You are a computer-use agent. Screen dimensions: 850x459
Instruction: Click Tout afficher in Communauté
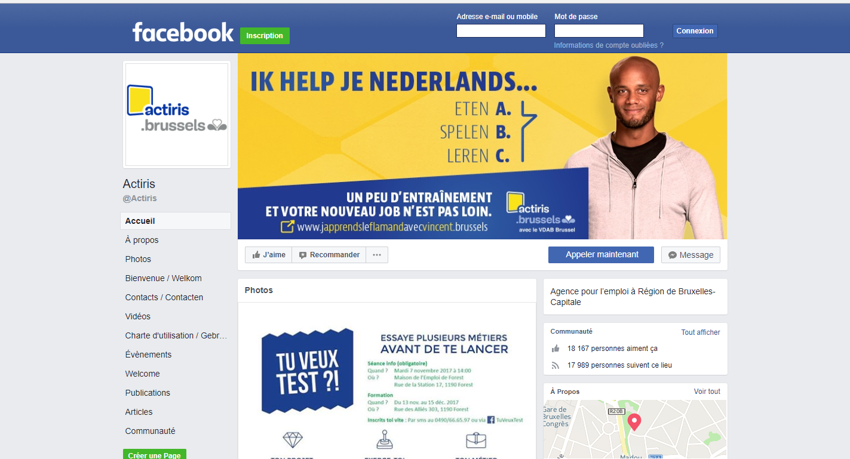pyautogui.click(x=701, y=332)
